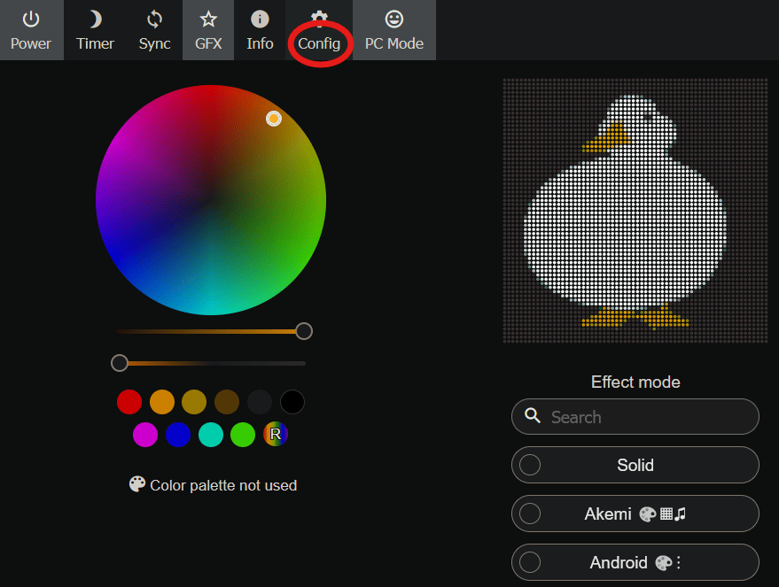Click the color wheel picker handle
Screen dimensions: 779x587
[274, 119]
